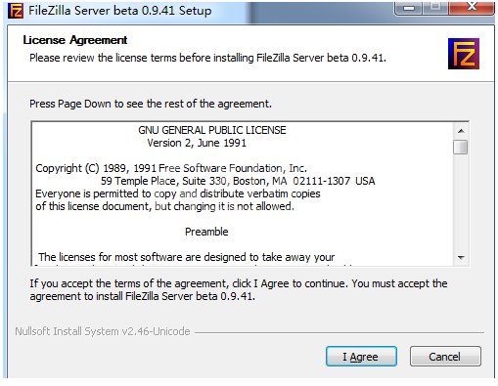Click the License Agreement header text

[x=75, y=40]
